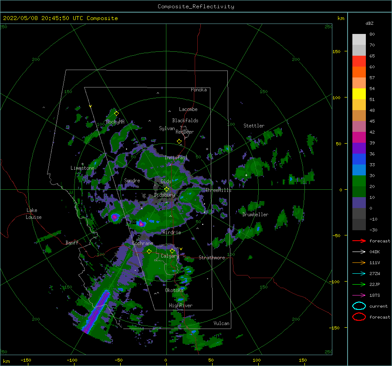Select the yellow diamond inside the Calgary boundary
The image size is (392, 366).
172,251
